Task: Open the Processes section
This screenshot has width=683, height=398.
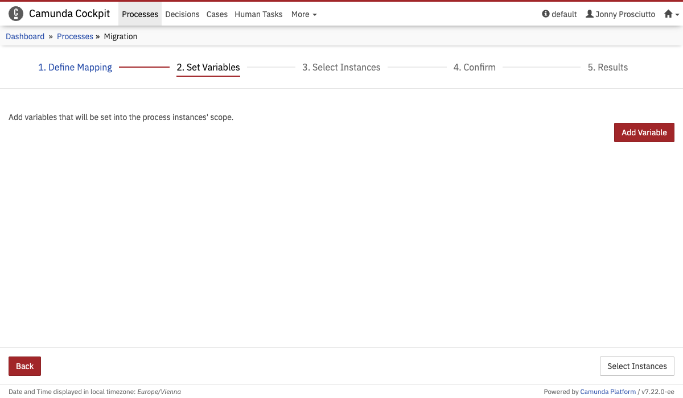Action: pyautogui.click(x=139, y=14)
